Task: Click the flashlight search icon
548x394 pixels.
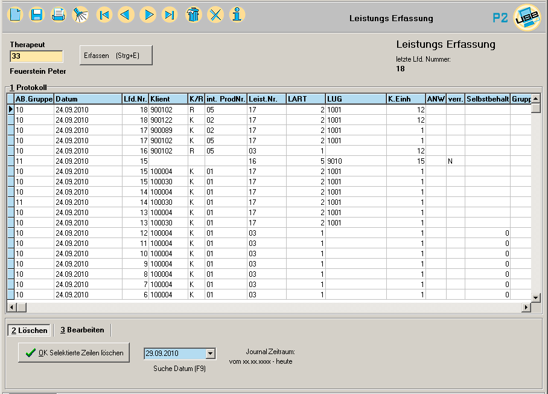Action: point(79,15)
